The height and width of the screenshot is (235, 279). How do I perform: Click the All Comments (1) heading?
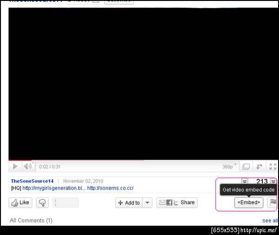tap(31, 221)
